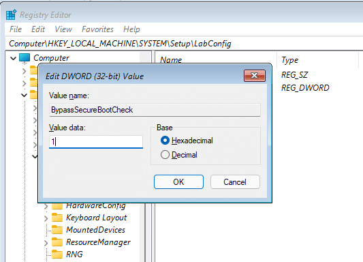Image resolution: width=363 pixels, height=262 pixels.
Task: Collapse the third root hive node
Action: 24,95
